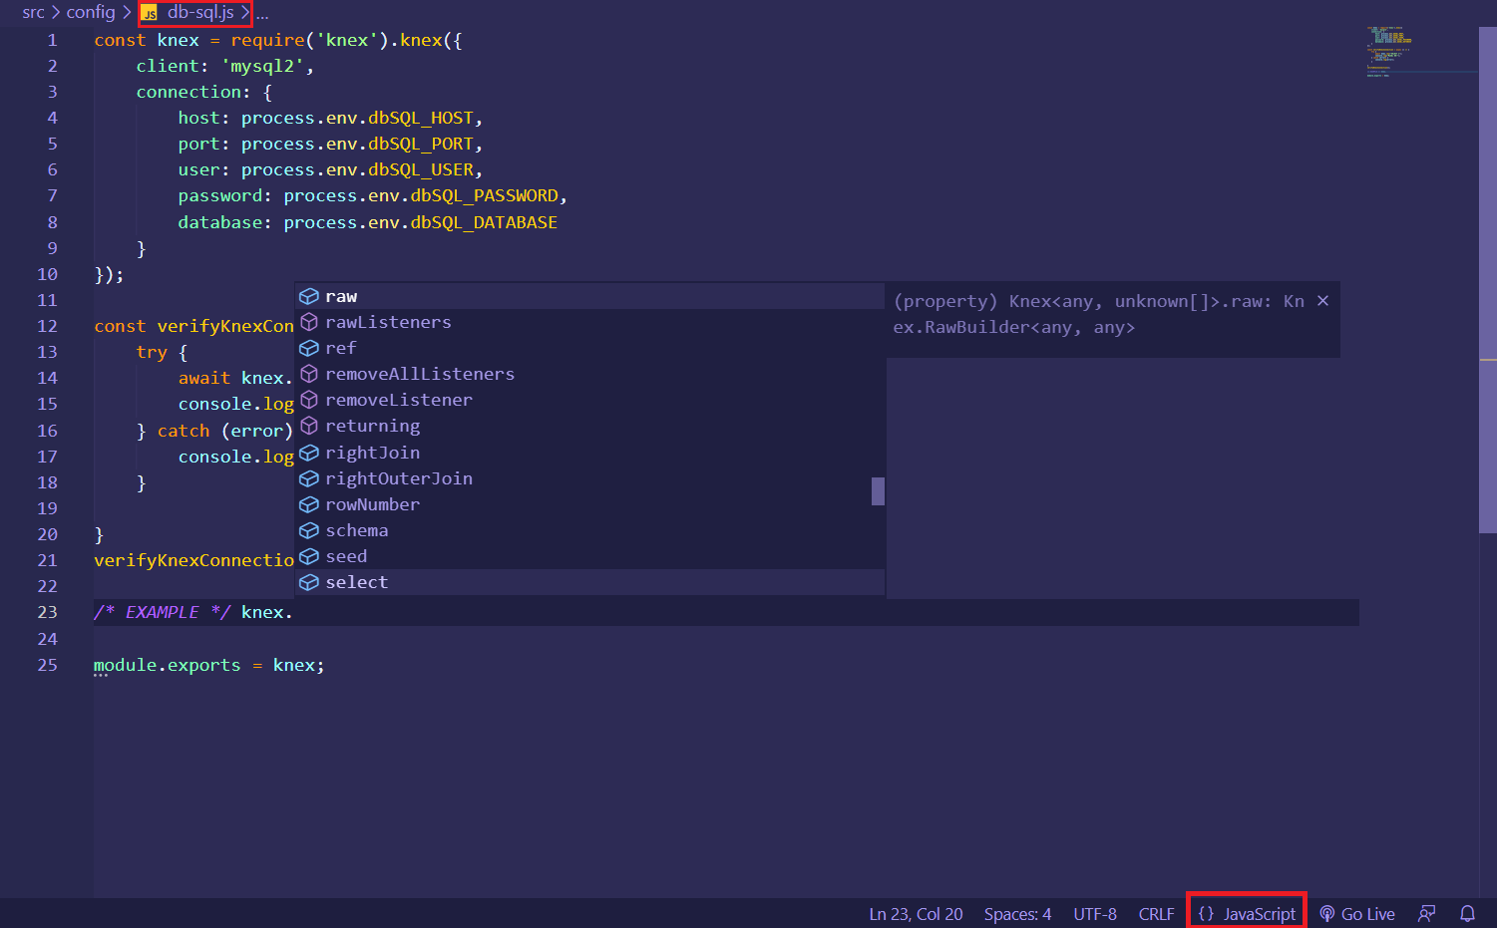
Task: Click the notification bell in the status bar
Action: coord(1466,913)
